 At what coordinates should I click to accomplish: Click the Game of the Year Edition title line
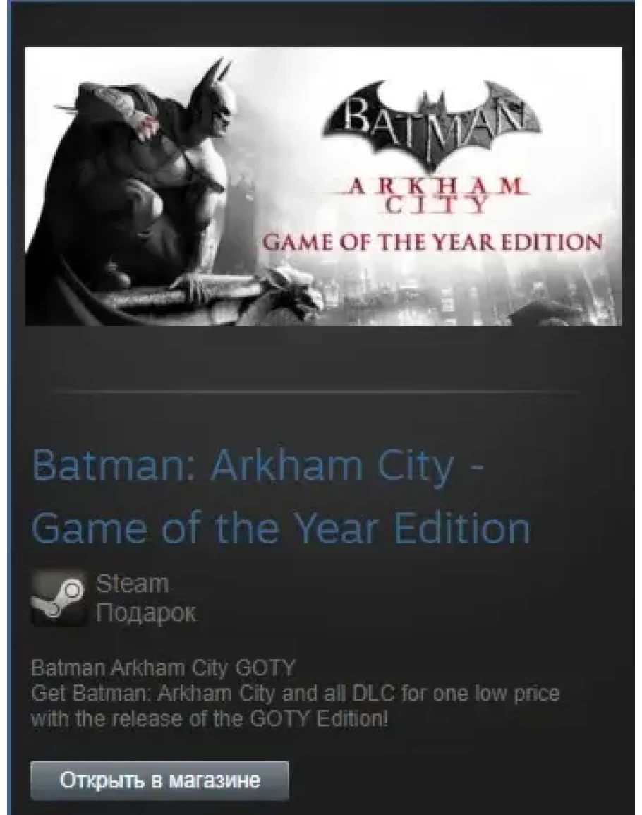click(x=281, y=528)
